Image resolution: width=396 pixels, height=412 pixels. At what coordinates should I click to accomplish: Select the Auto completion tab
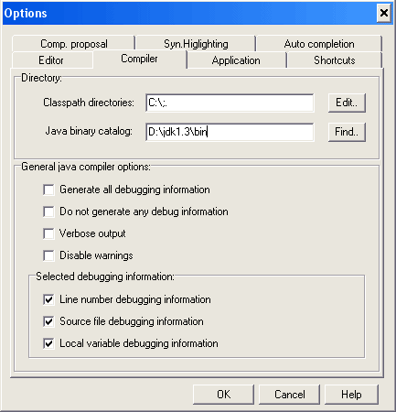[319, 44]
